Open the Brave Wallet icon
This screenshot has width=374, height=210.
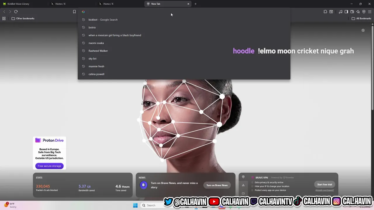click(x=352, y=12)
